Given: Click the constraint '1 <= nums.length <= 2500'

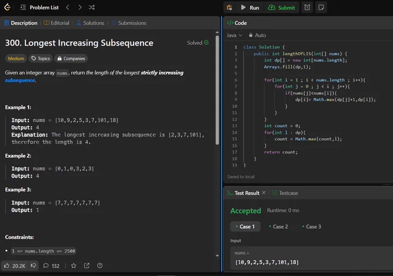Looking at the screenshot, I should click(x=43, y=251).
